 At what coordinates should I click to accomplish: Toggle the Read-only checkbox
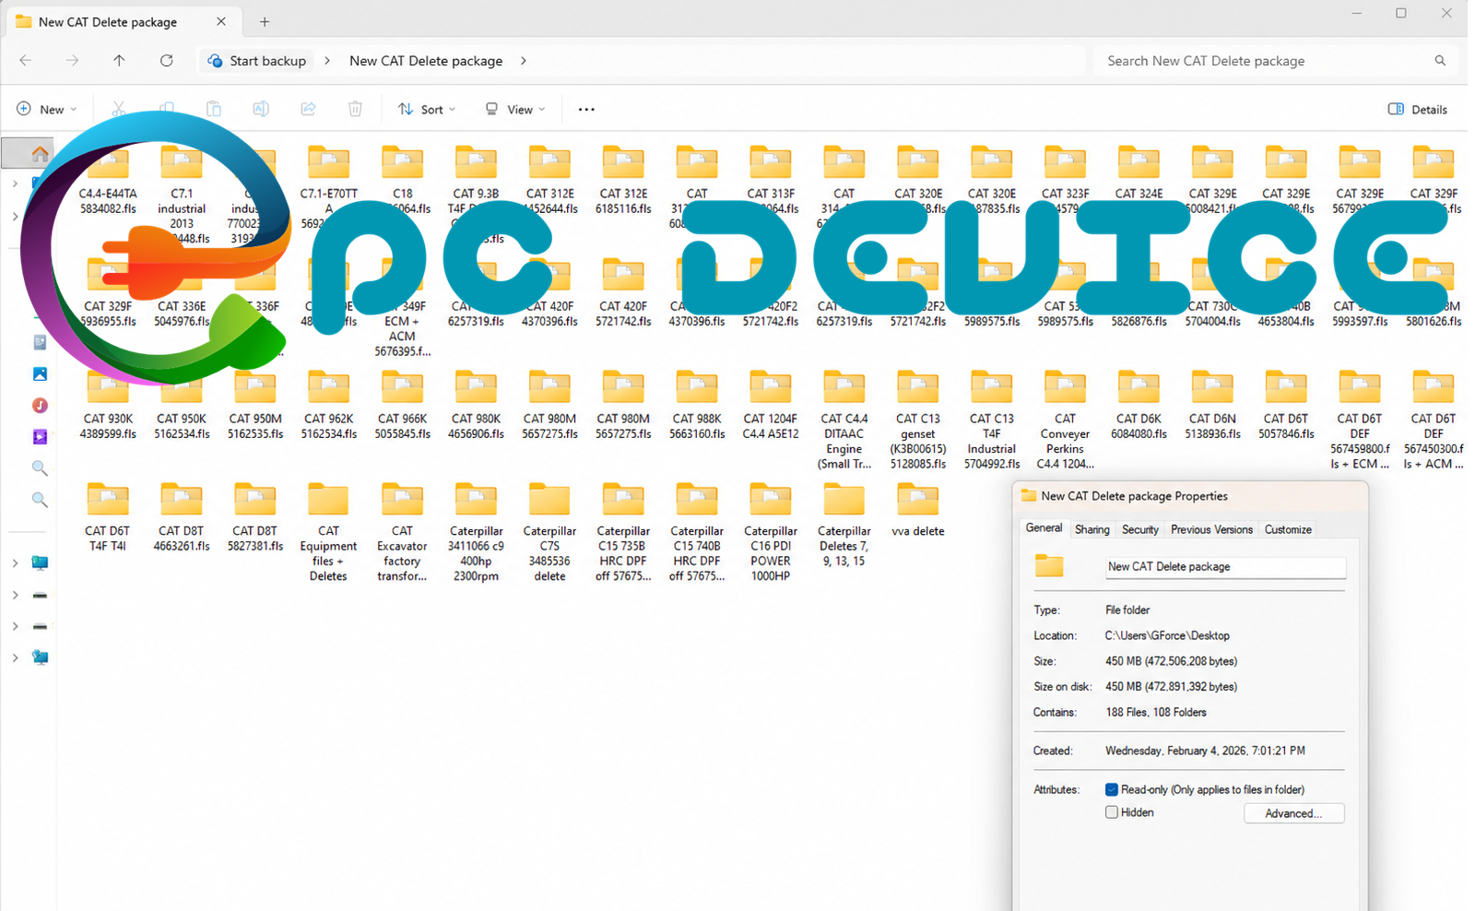pyautogui.click(x=1112, y=790)
